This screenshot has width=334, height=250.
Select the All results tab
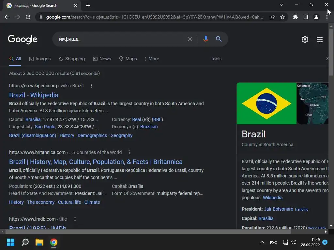[x=15, y=59]
